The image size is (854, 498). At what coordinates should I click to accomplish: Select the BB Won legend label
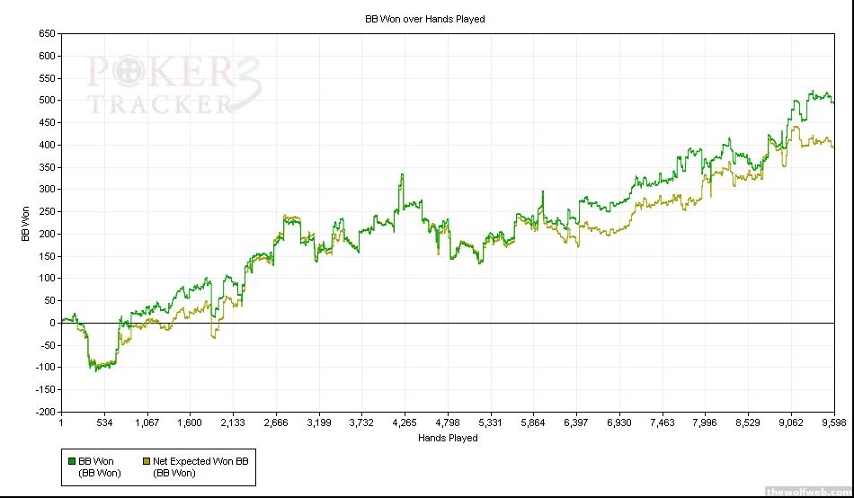99,467
